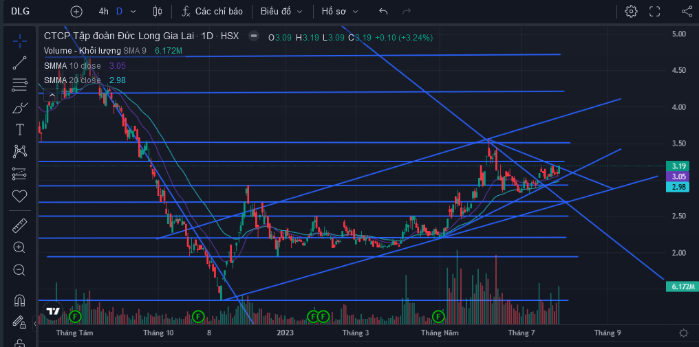Add a symbol to compare with plus icon

tap(76, 12)
